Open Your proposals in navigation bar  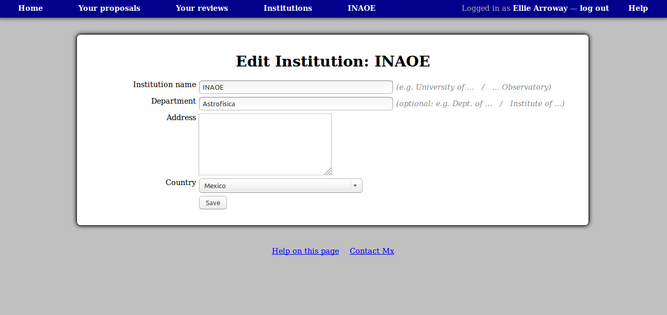click(x=109, y=8)
